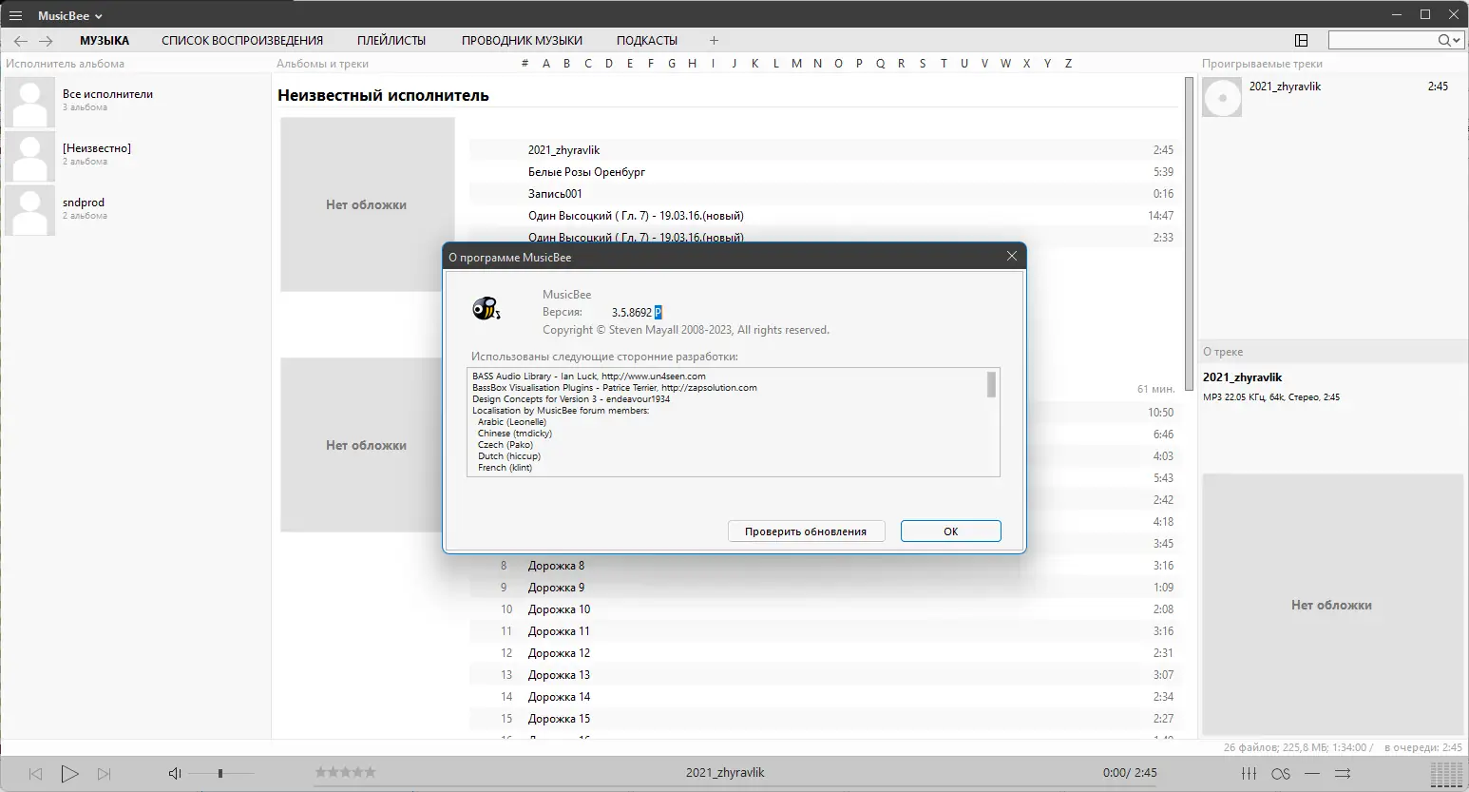This screenshot has width=1469, height=792.
Task: Click the Проверить обновления button
Action: (x=807, y=531)
